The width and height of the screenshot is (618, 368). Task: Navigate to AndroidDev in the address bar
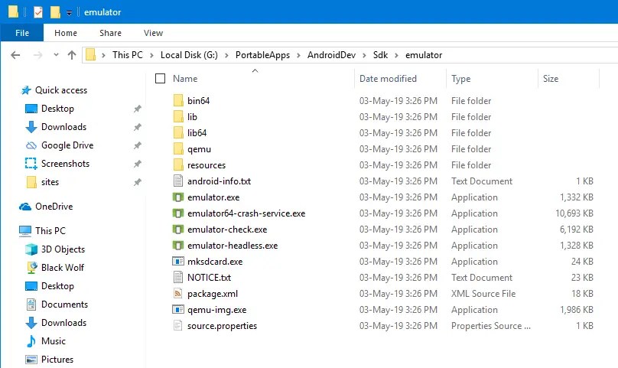(x=331, y=55)
